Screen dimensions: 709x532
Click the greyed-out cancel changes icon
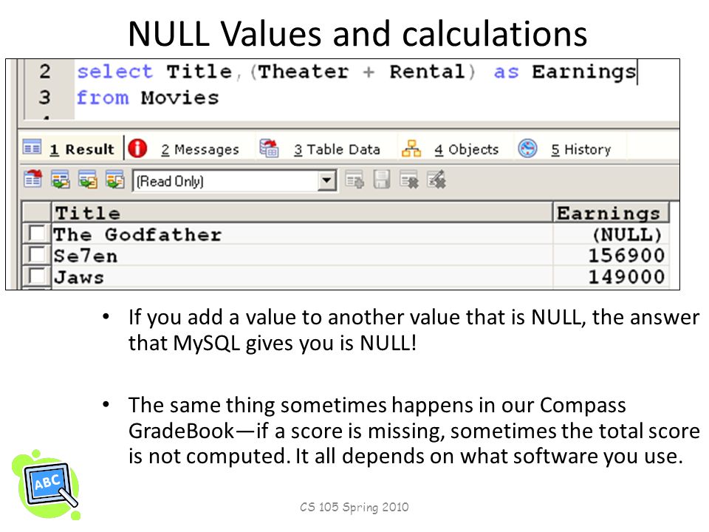coord(436,180)
